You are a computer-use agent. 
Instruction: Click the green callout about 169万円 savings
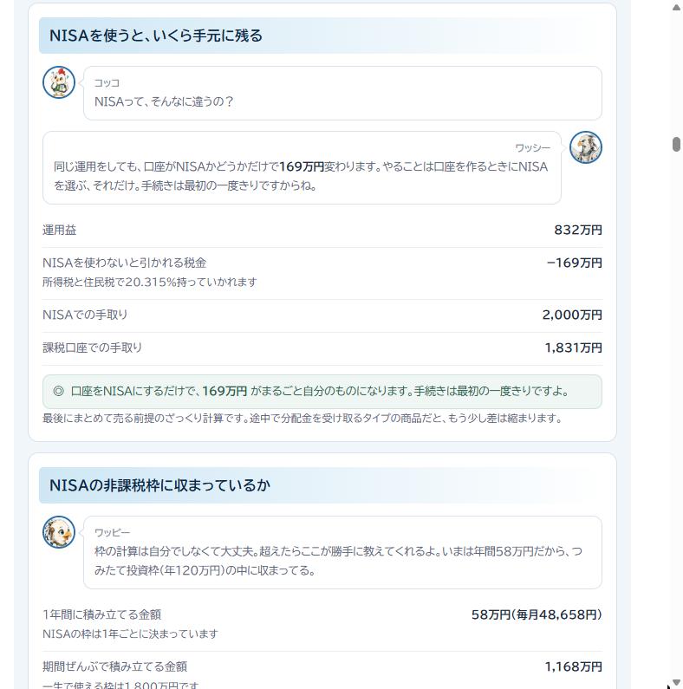pos(322,392)
